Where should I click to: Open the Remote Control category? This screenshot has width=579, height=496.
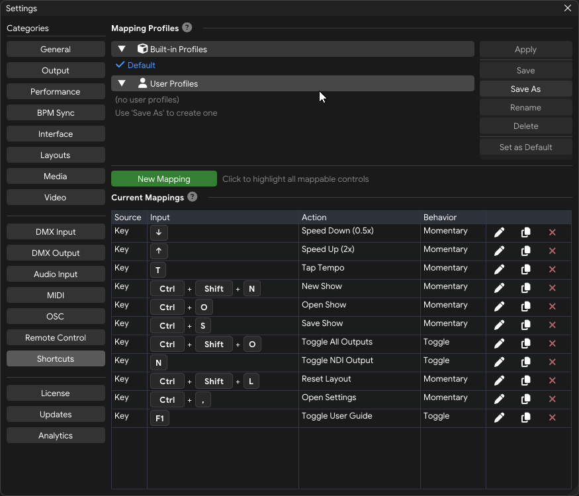pos(56,337)
